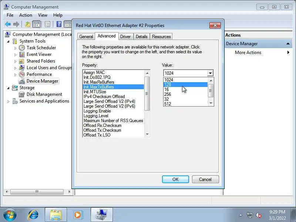296x222 pixels.
Task: Click the System Tools wrench icon
Action: click(15, 41)
